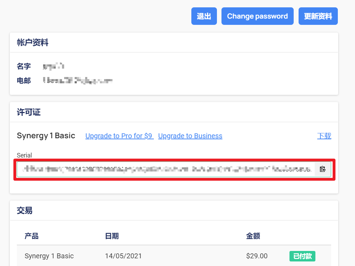
Task: Click the 交易 transactions heading
Action: click(25, 210)
